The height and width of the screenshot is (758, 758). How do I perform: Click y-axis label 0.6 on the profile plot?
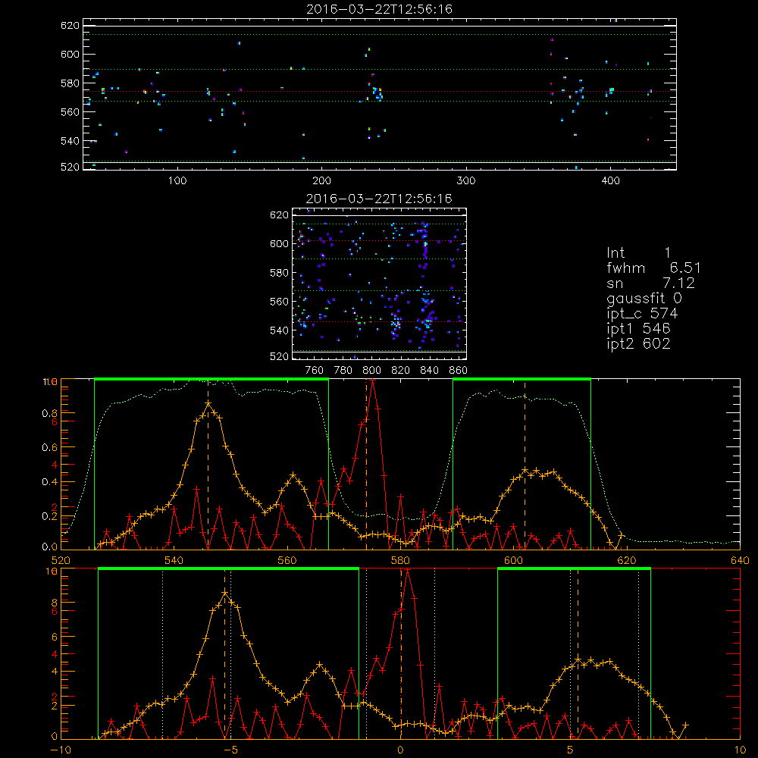[x=50, y=448]
